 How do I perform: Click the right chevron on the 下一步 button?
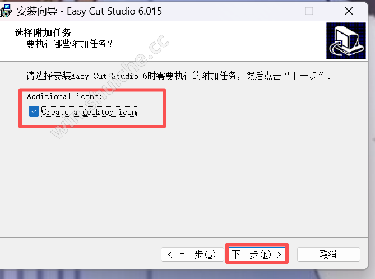point(279,254)
